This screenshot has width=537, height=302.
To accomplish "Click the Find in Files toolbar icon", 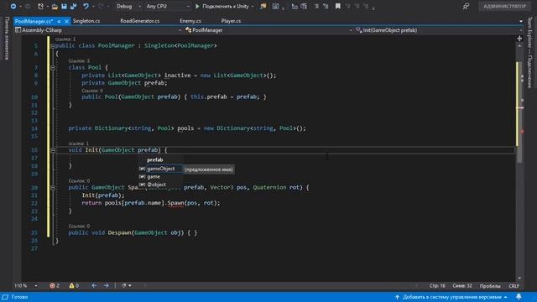I will [x=263, y=6].
